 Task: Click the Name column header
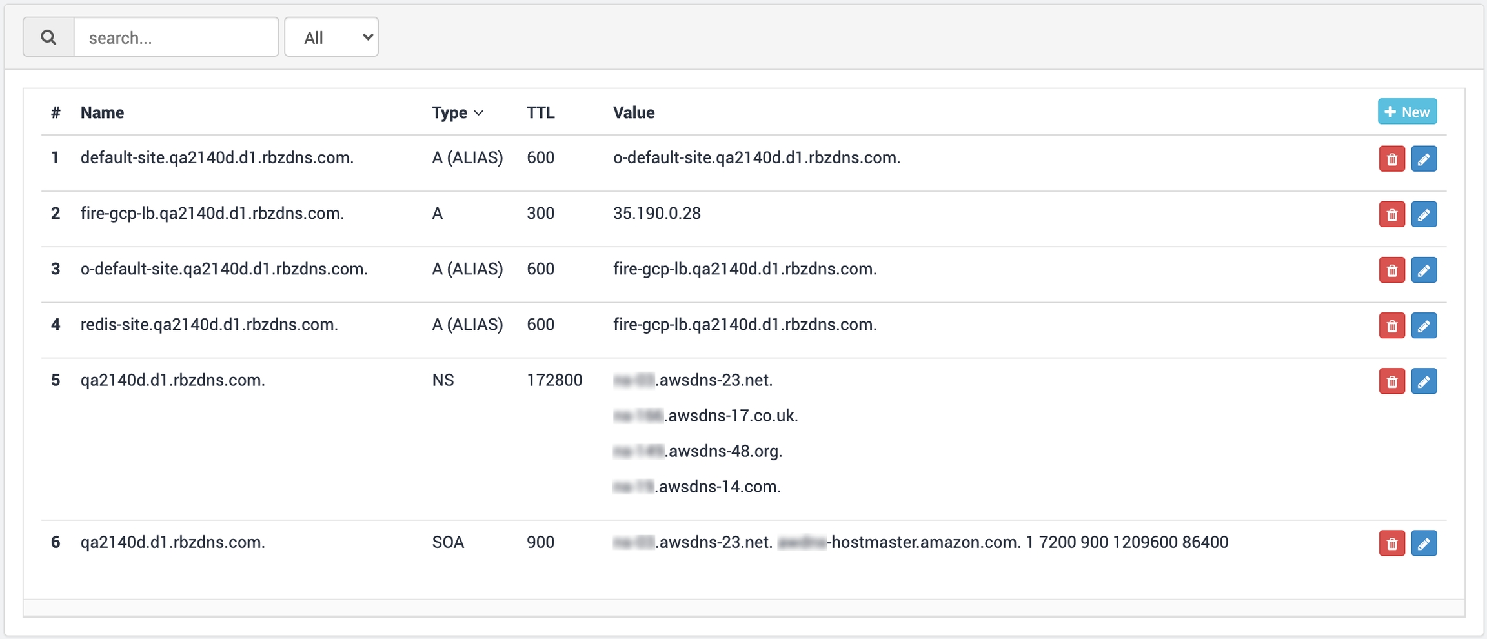point(102,112)
